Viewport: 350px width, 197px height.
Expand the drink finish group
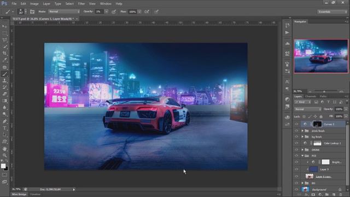pyautogui.click(x=302, y=131)
